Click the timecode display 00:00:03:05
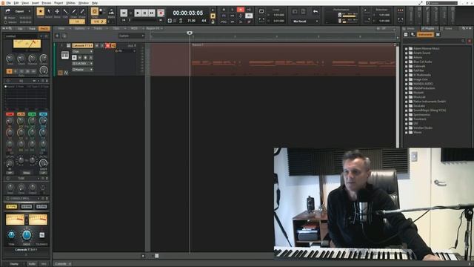474x267 pixels. pyautogui.click(x=187, y=13)
